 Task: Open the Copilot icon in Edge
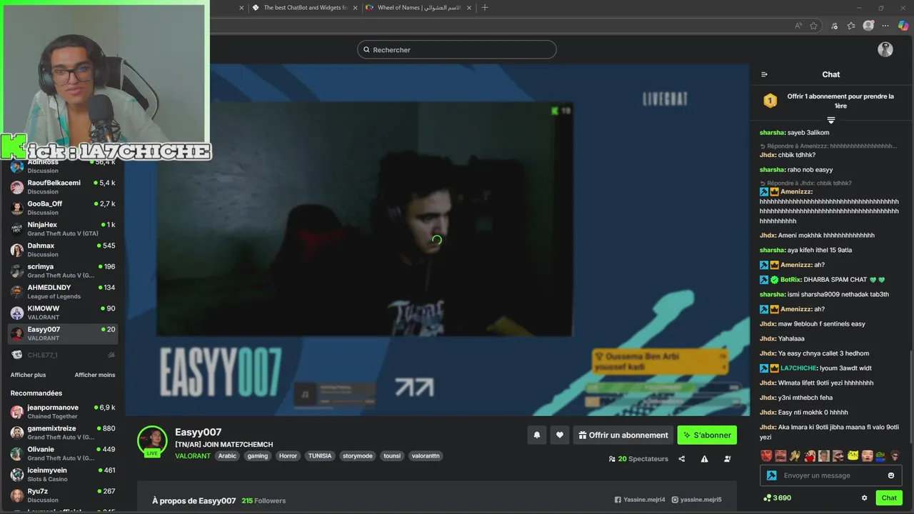click(903, 26)
